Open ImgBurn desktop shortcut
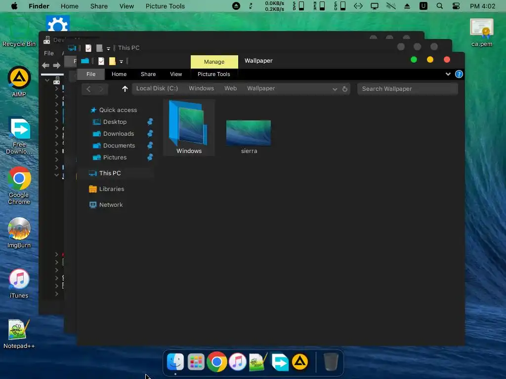Screen dimensions: 506x379 click(19, 233)
